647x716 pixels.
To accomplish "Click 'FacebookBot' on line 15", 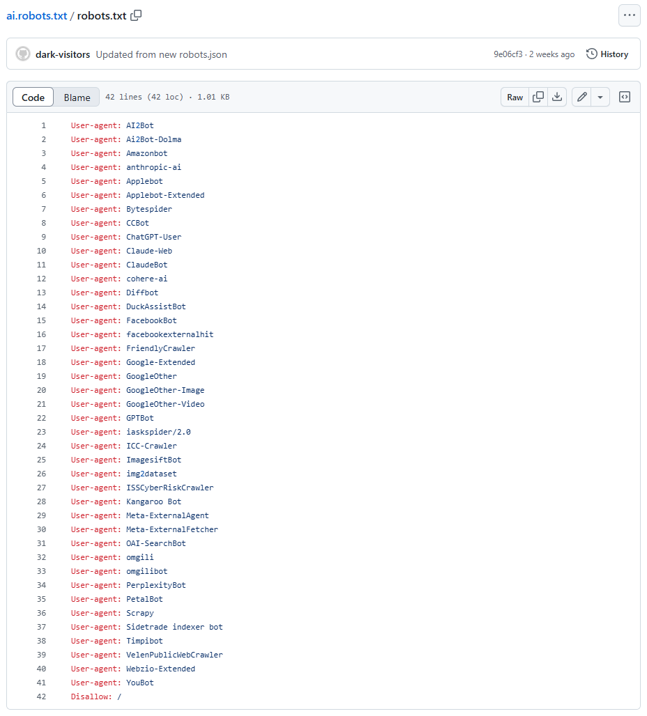I will (151, 320).
